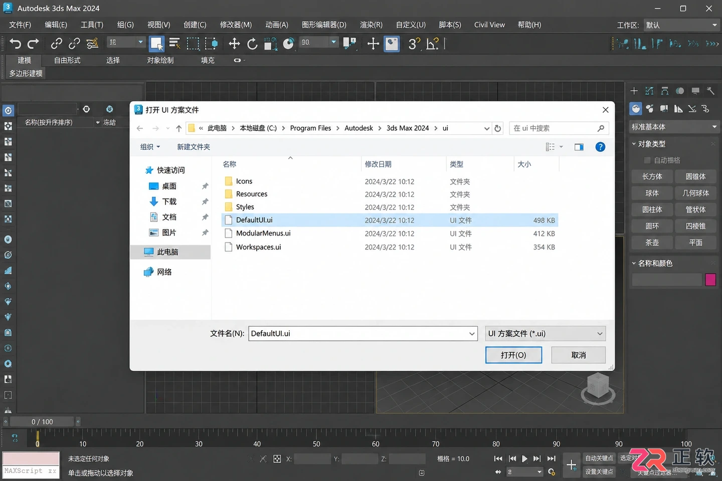The width and height of the screenshot is (722, 481).
Task: Open the 标准基本体 primitives dropdown
Action: pyautogui.click(x=674, y=127)
